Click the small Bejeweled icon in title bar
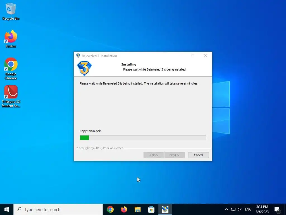Viewport: 286px width, 215px height. click(x=78, y=56)
